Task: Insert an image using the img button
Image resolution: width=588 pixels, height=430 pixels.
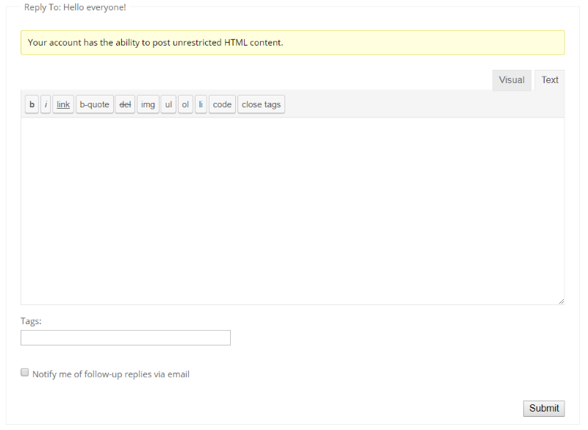Action: click(x=148, y=104)
